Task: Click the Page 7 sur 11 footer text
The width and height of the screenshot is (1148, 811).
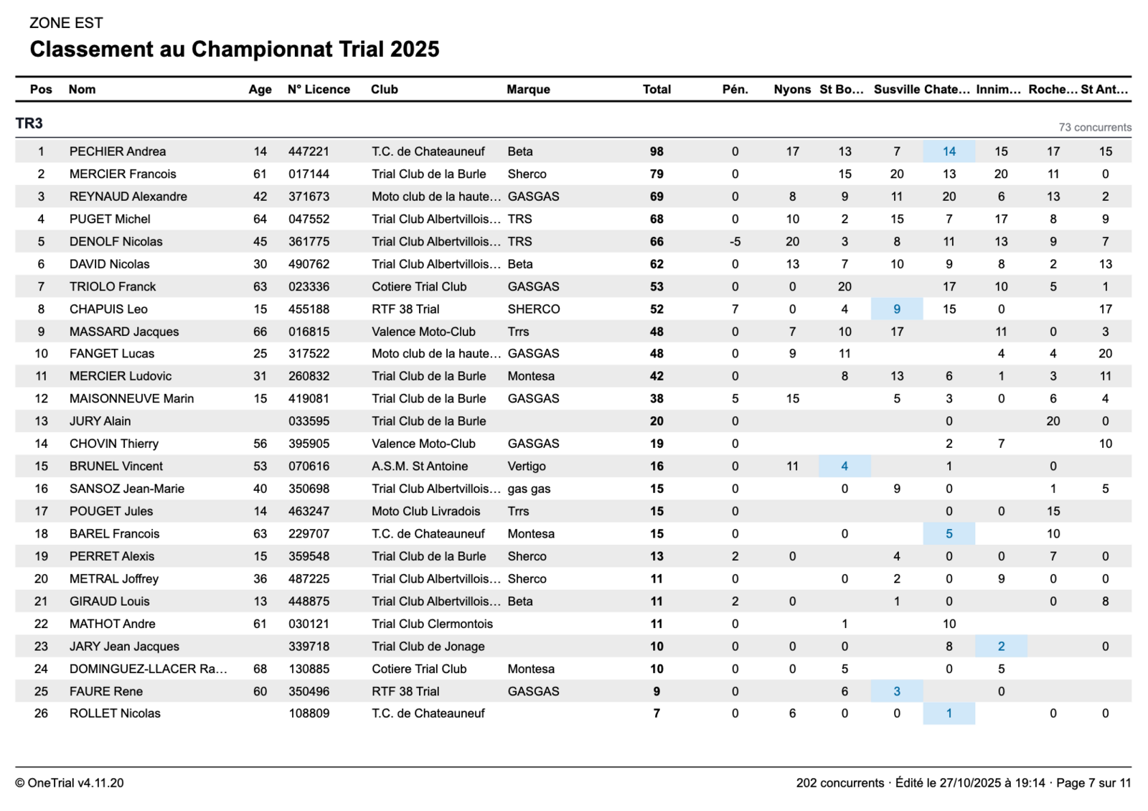Action: tap(1093, 783)
